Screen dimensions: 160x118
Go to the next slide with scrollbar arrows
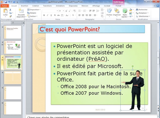pyautogui.click(x=158, y=110)
